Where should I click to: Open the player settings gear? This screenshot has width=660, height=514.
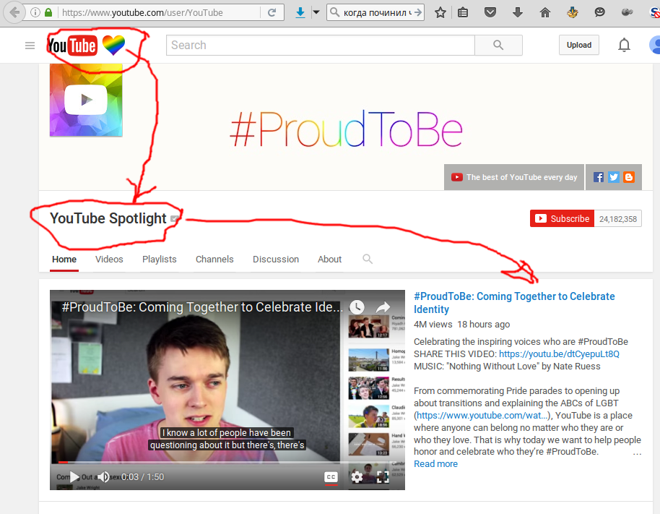pos(357,477)
